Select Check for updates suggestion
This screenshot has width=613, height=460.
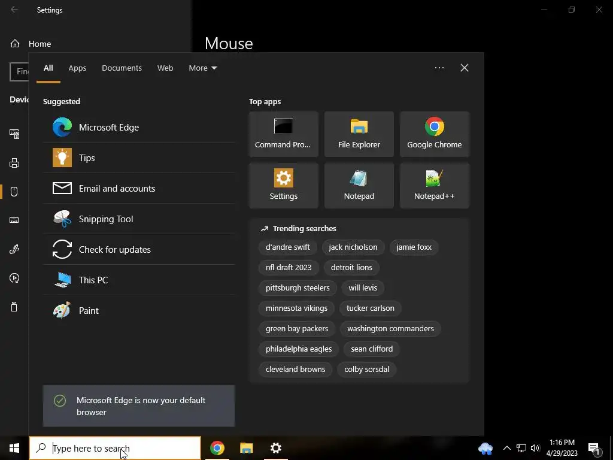(139, 249)
